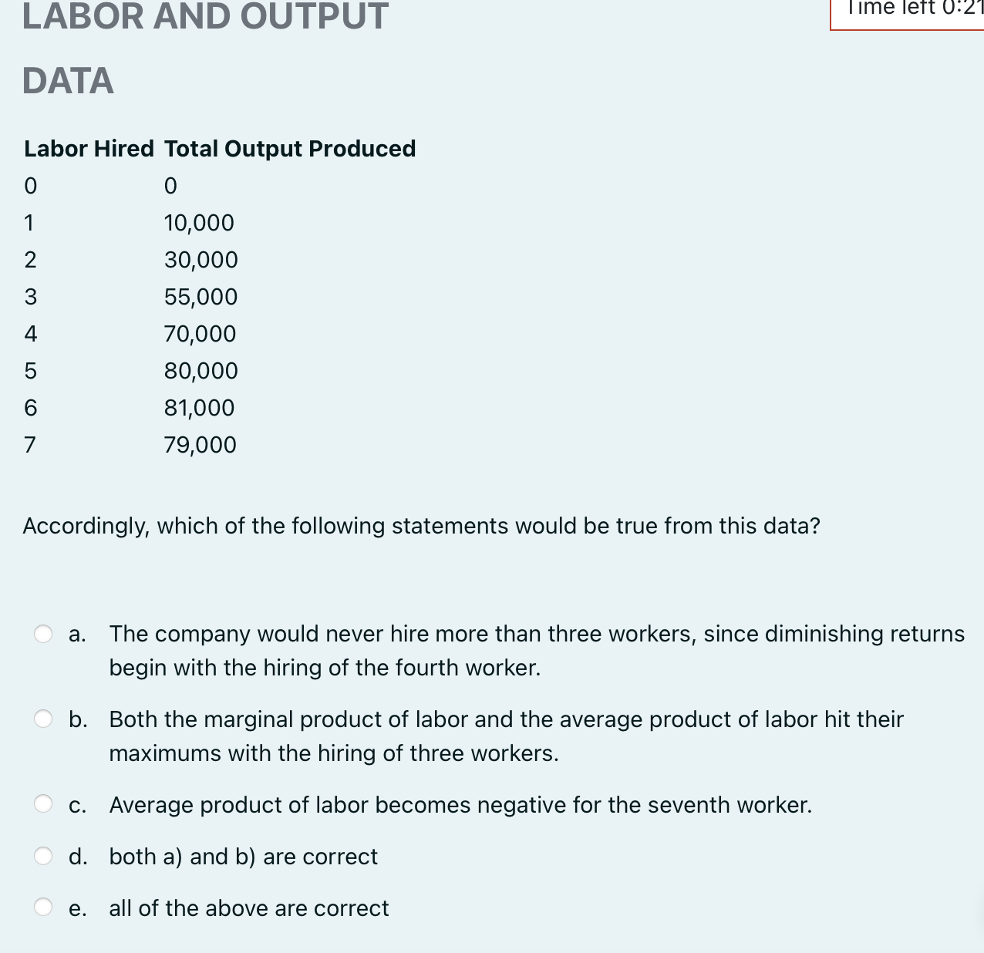The width and height of the screenshot is (984, 953).
Task: Click the 'Labor Hired' column header
Action: 89,148
